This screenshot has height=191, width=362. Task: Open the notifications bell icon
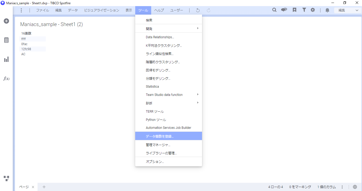pos(327,10)
